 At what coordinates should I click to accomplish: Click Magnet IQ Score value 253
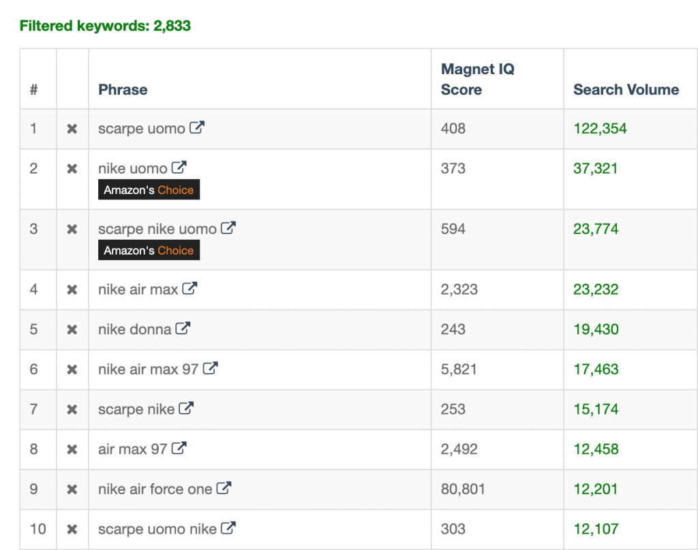click(453, 410)
